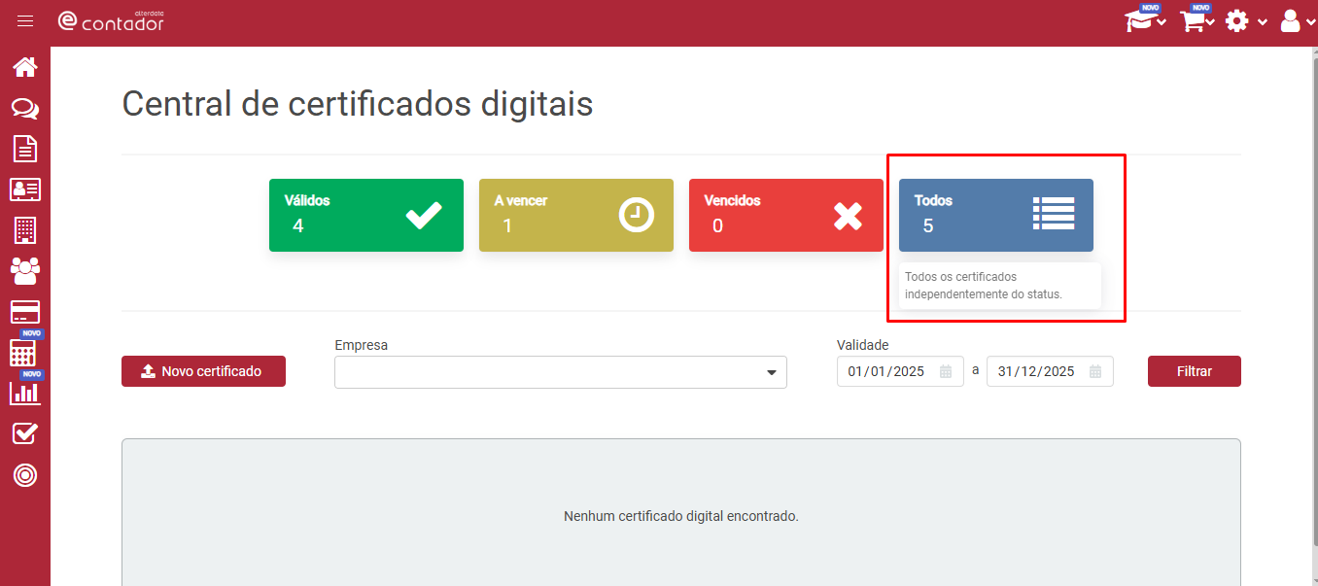This screenshot has width=1318, height=586.
Task: Open the people group icon in sidebar
Action: pyautogui.click(x=25, y=271)
